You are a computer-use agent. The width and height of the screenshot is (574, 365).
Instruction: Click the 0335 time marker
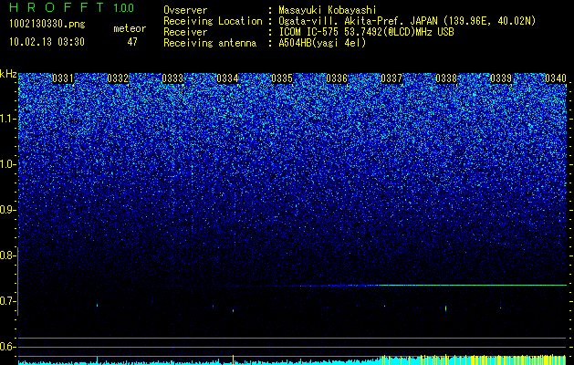282,78
